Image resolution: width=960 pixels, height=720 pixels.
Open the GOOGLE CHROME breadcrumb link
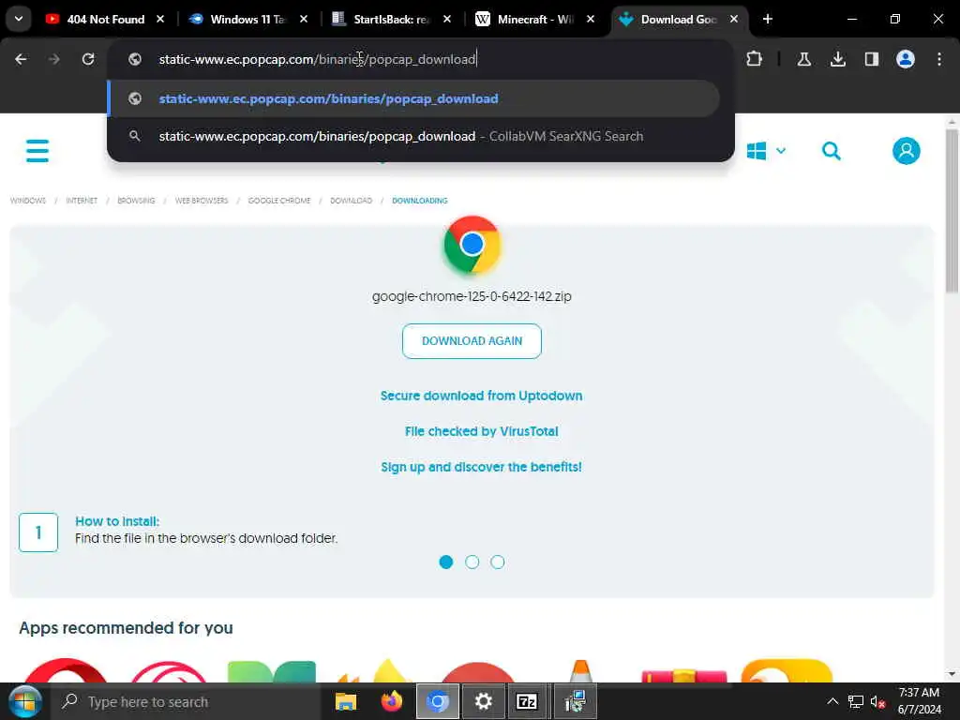(279, 201)
